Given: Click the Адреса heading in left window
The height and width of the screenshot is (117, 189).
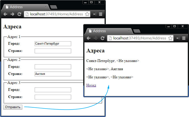Looking at the screenshot, I should [12, 27].
